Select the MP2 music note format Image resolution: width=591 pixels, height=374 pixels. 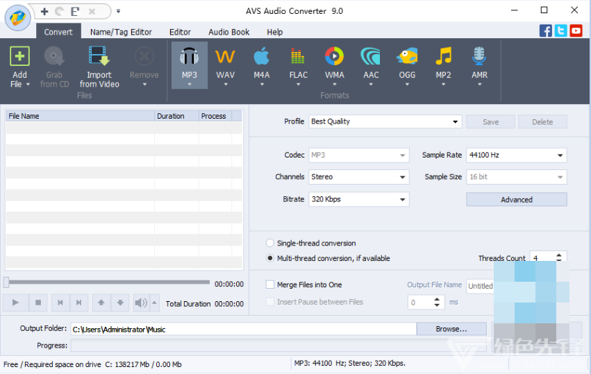click(x=443, y=56)
